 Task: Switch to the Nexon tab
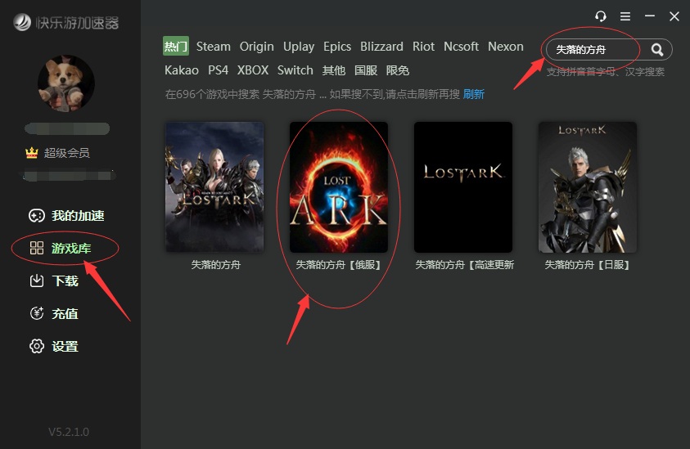pos(506,46)
